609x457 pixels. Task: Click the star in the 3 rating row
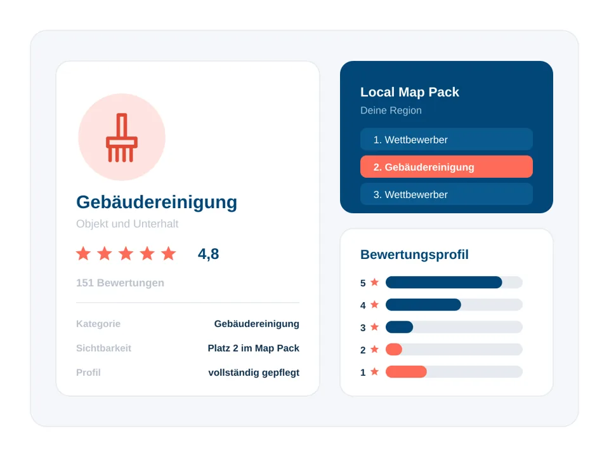374,327
